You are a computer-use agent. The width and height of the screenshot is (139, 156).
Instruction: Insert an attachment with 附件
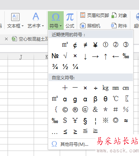click(x=119, y=26)
